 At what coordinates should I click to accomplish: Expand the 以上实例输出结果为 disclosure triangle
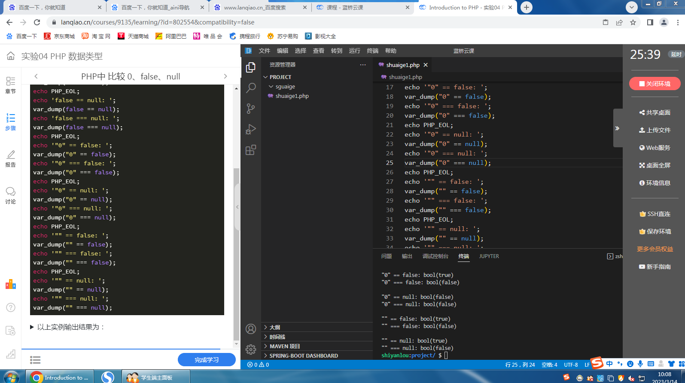pyautogui.click(x=32, y=327)
